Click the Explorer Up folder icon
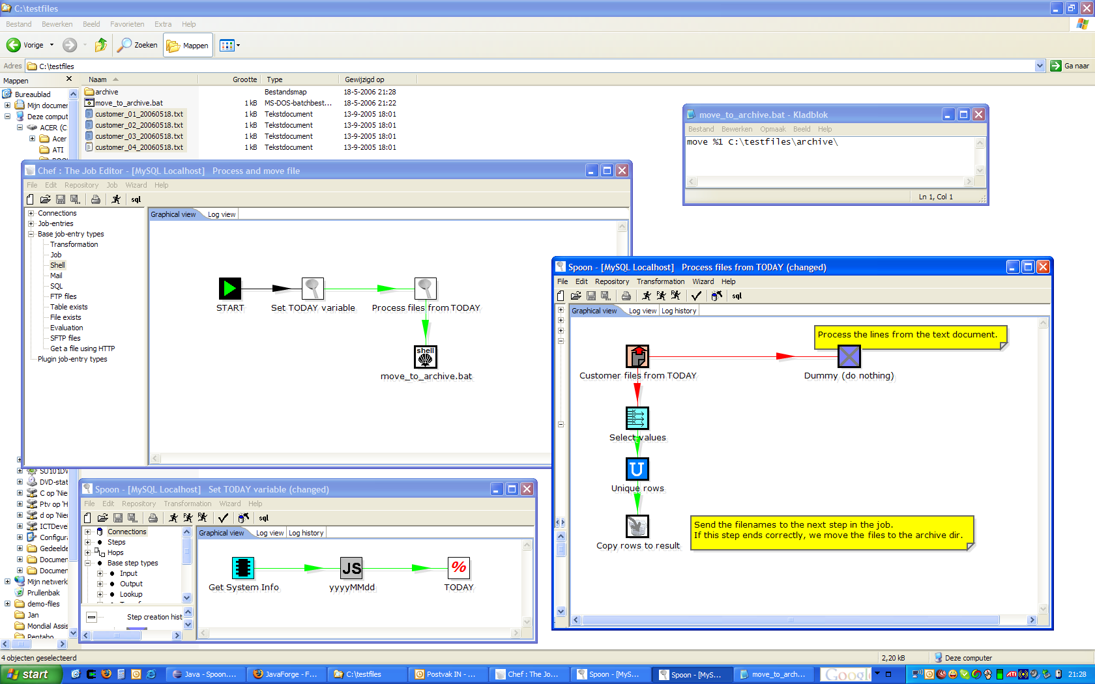The image size is (1095, 684). [x=100, y=45]
